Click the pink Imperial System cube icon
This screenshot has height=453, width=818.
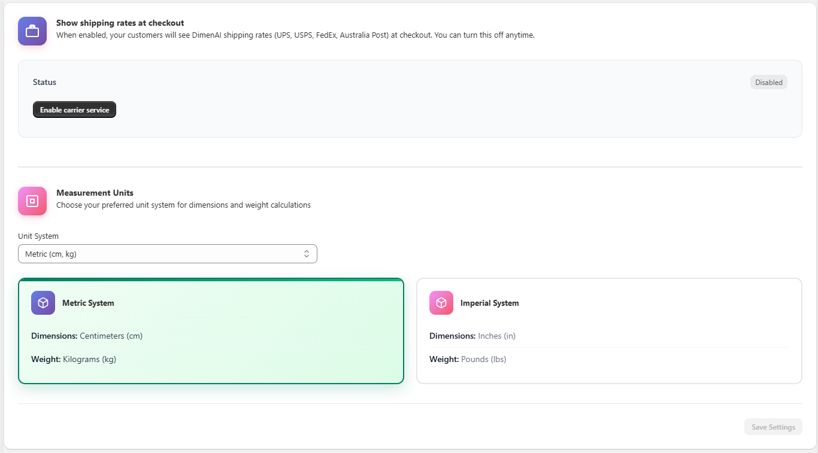pyautogui.click(x=441, y=303)
